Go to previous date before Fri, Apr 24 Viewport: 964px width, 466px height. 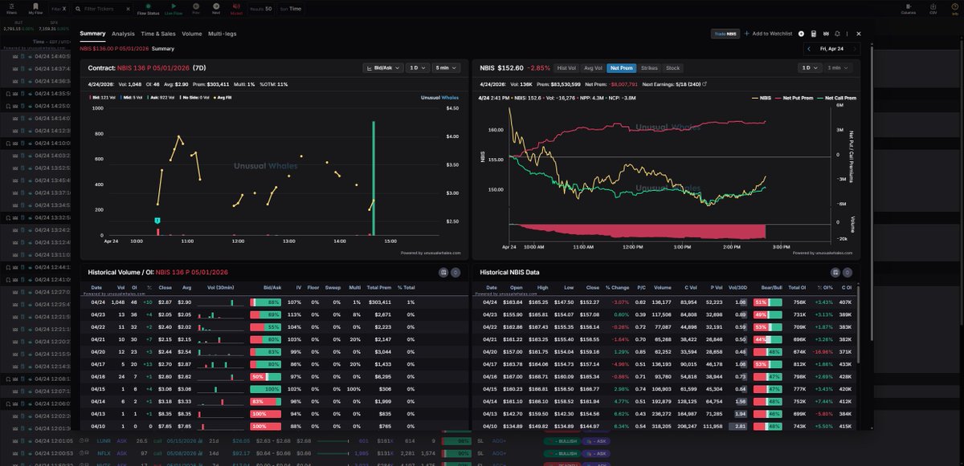(809, 48)
